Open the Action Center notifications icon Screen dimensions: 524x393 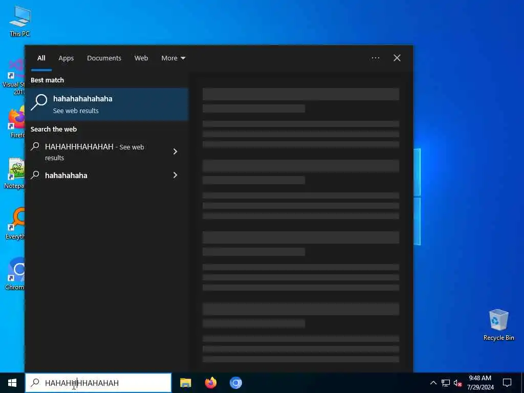tap(507, 383)
